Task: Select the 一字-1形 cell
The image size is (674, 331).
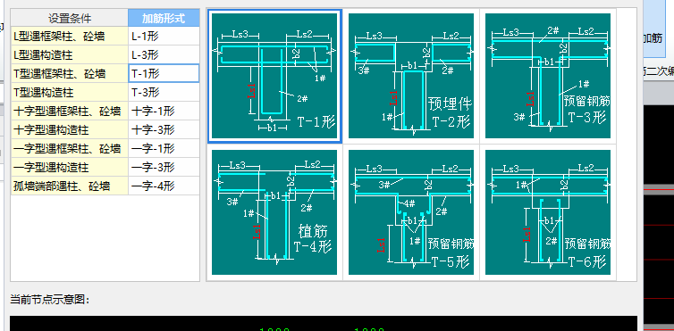Action: click(164, 149)
